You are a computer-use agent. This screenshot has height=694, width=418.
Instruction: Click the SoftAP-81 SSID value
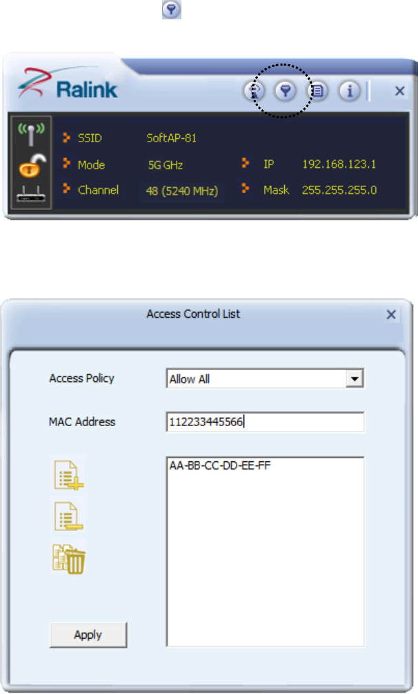172,138
